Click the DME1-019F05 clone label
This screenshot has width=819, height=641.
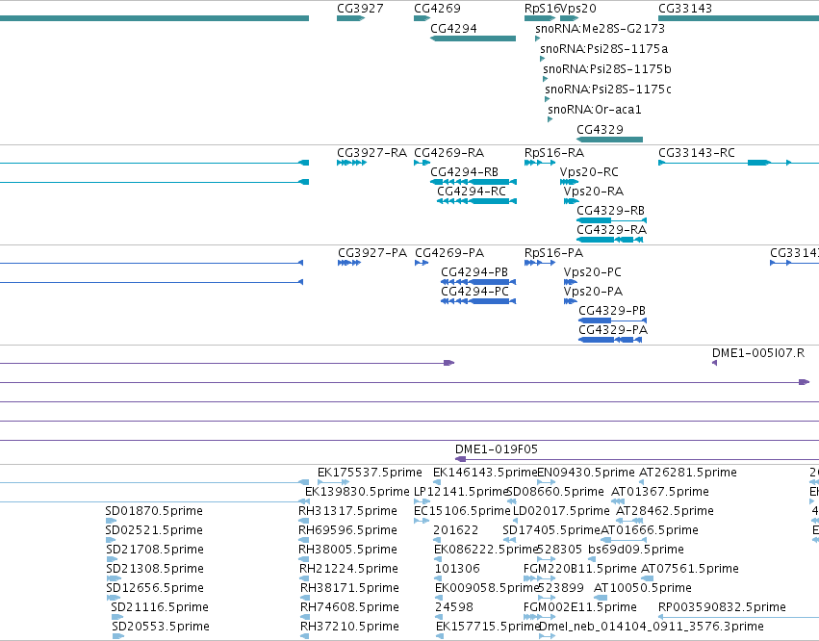coord(497,449)
